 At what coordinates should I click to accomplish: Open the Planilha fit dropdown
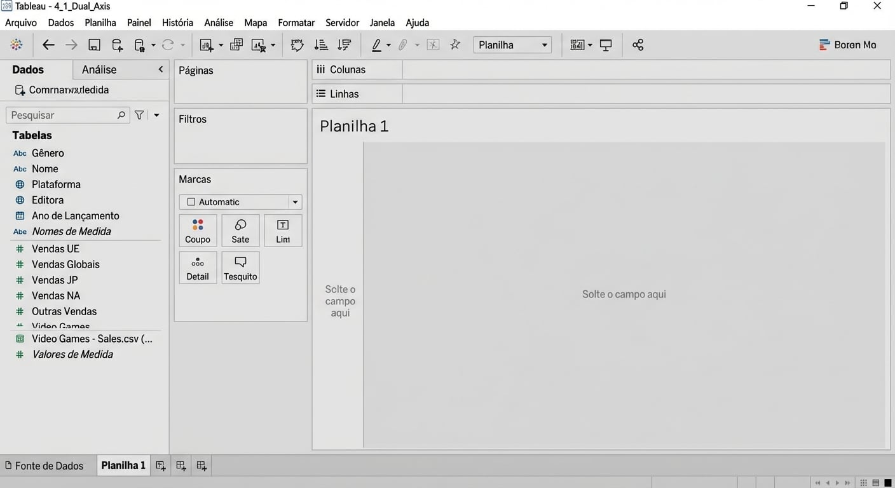tap(544, 44)
